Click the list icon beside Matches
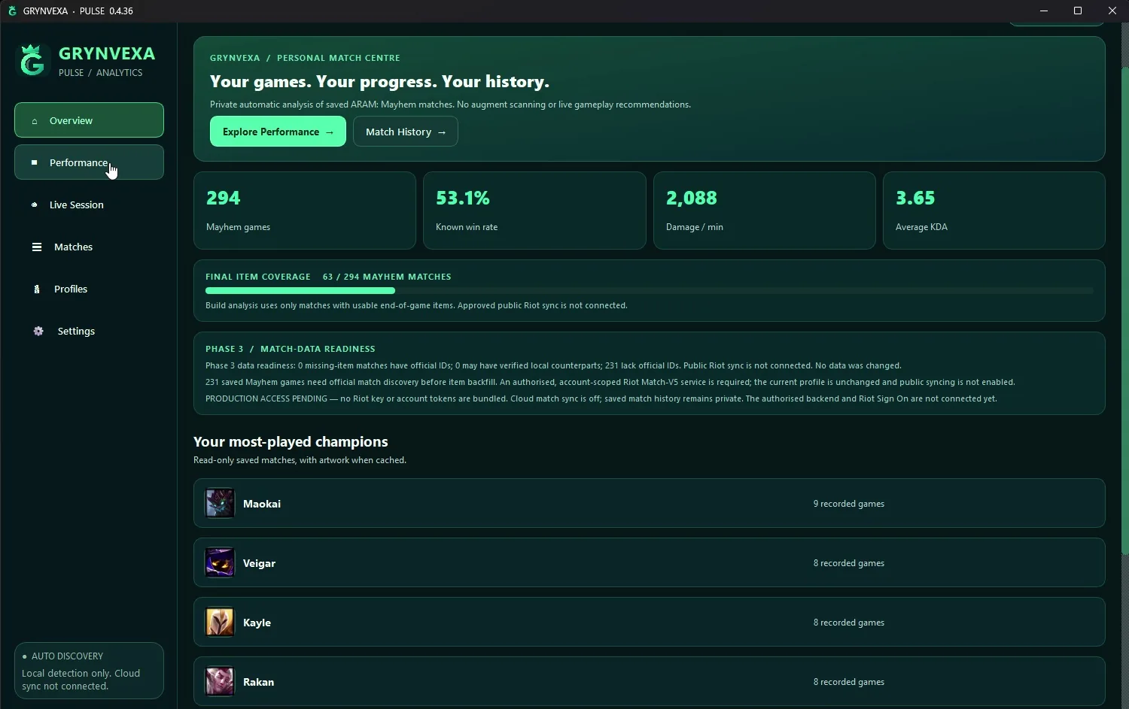Image resolution: width=1129 pixels, height=709 pixels. (36, 247)
